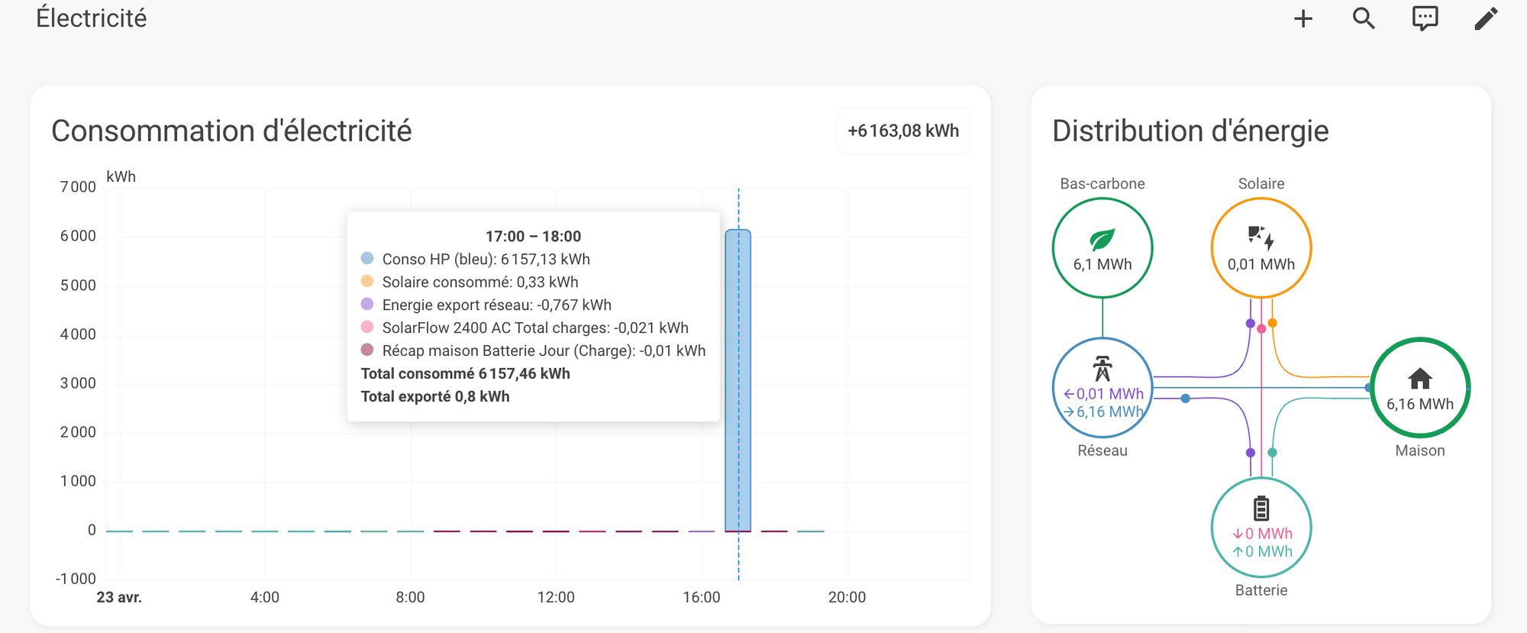Click the 16:00 time axis label
The image size is (1527, 633).
coord(701,597)
